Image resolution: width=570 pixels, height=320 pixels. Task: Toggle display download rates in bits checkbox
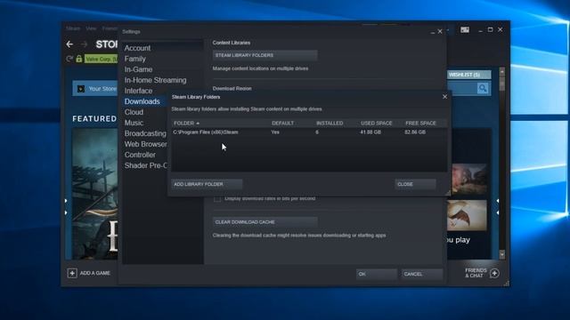(217, 199)
